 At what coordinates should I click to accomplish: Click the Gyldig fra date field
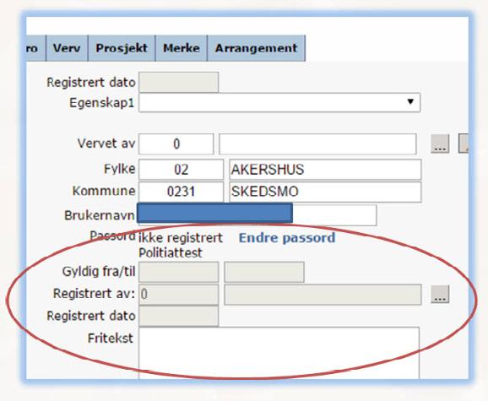(179, 272)
